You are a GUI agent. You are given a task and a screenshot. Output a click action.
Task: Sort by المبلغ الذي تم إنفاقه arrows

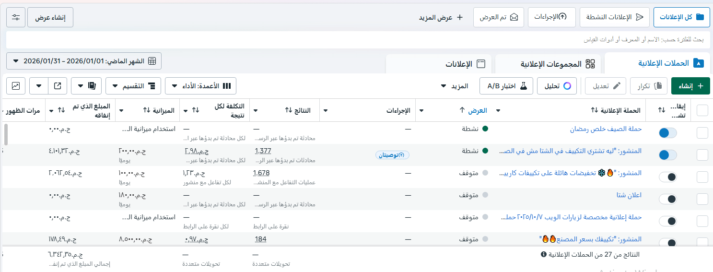click(x=61, y=111)
